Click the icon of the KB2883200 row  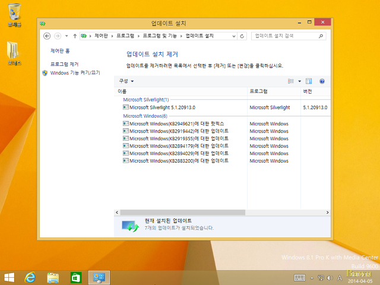(126, 161)
